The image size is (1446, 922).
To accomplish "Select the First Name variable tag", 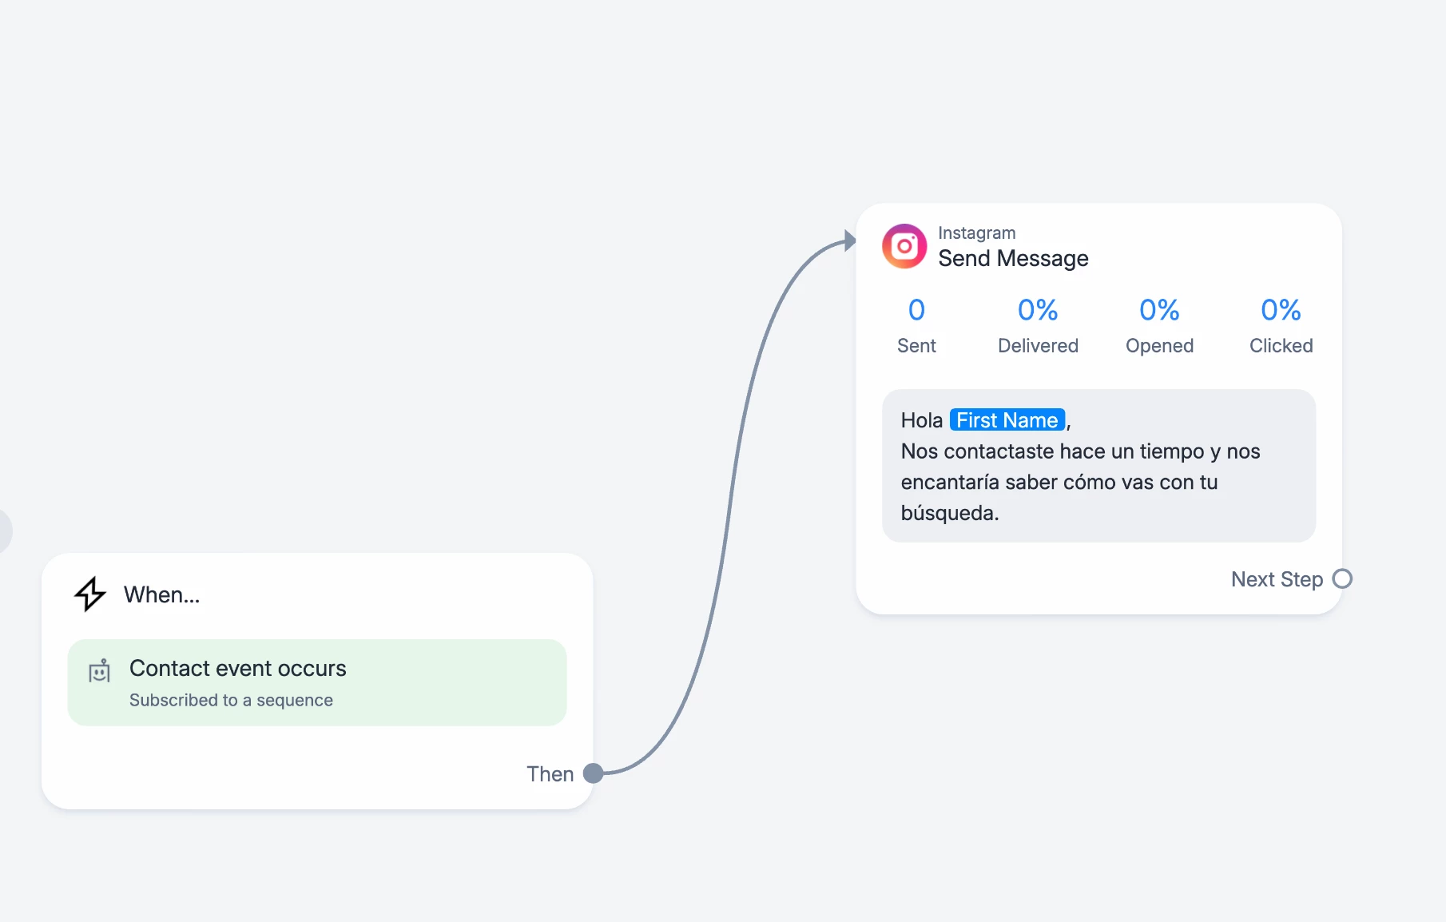I will tap(1007, 420).
